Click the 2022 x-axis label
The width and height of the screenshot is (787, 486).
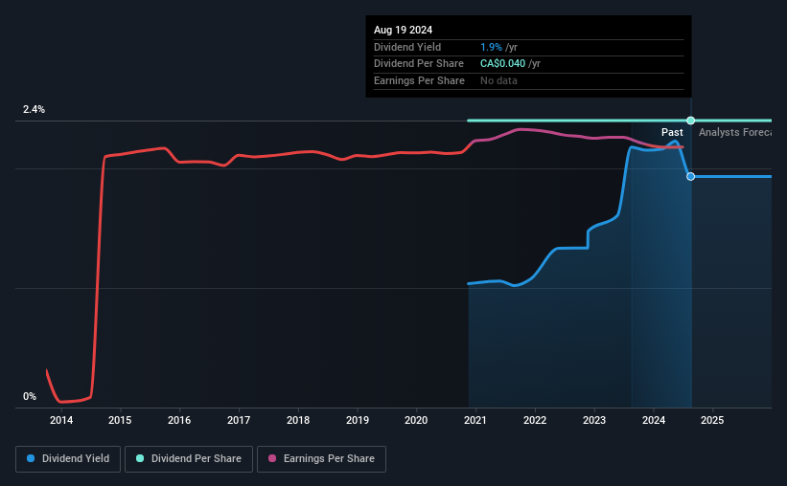click(535, 420)
